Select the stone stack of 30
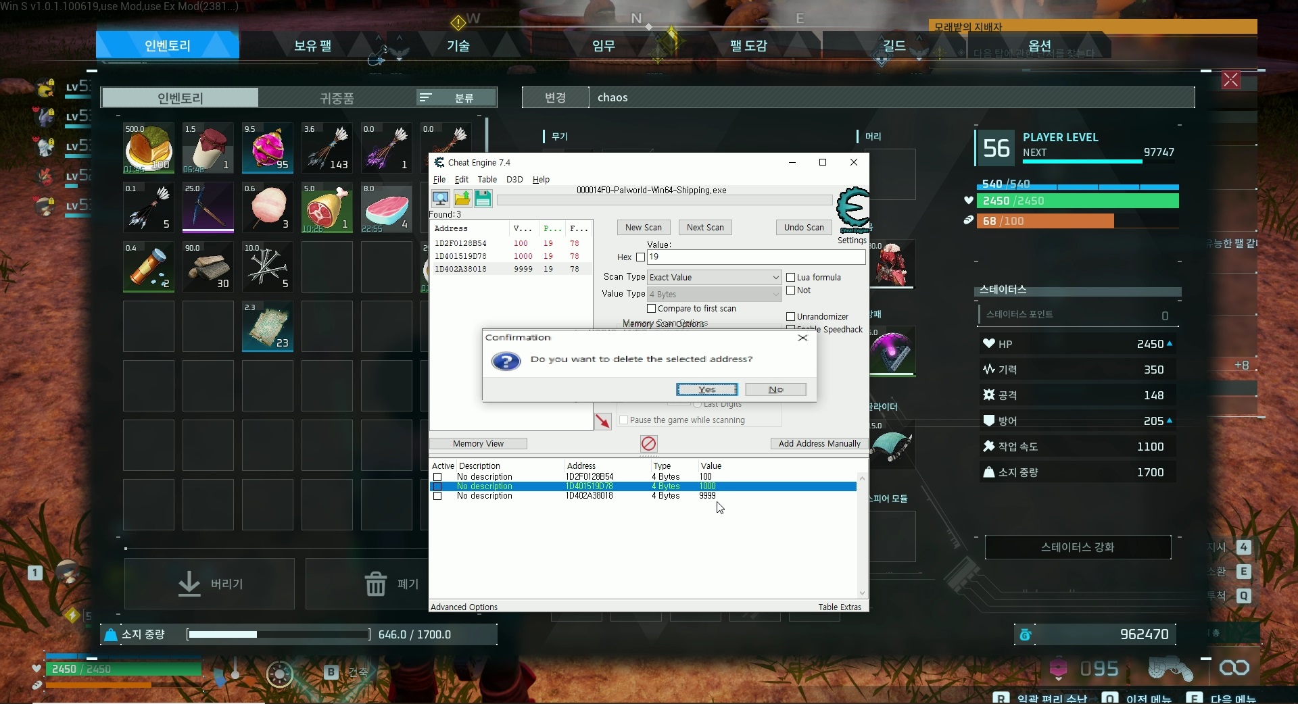1298x704 pixels. (208, 267)
